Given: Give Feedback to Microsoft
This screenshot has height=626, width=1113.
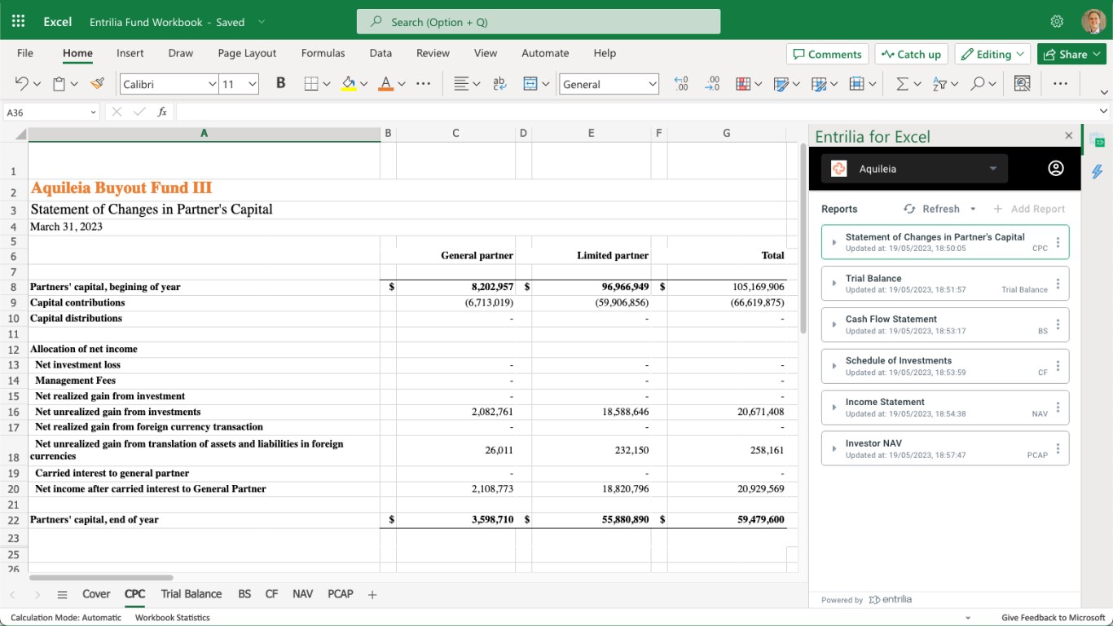Looking at the screenshot, I should click(1054, 618).
